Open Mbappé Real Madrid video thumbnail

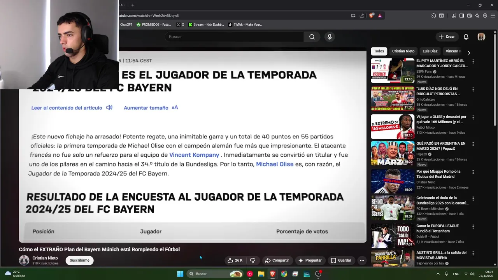tap(393, 181)
